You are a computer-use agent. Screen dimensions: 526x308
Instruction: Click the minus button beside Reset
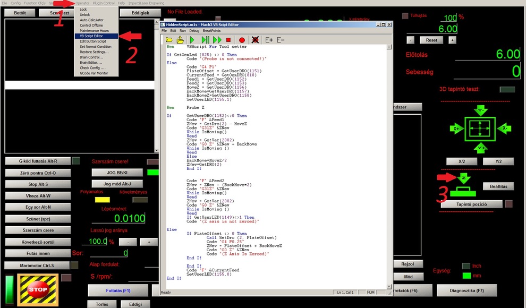(411, 40)
